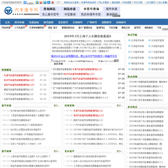
Task: Open 杭州参加阶梯摇号 article in the 摇号申请 list
Action: point(28,111)
